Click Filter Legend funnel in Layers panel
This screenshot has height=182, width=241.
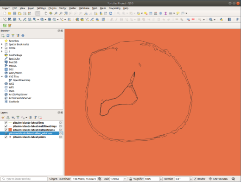click(18, 118)
